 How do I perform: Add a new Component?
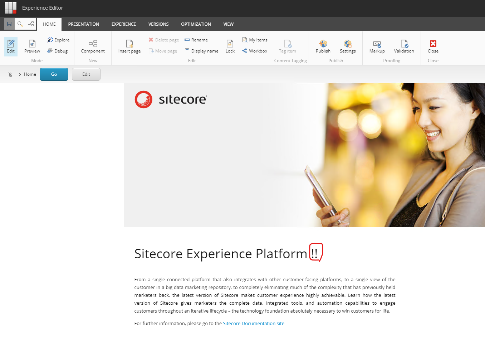tap(93, 46)
